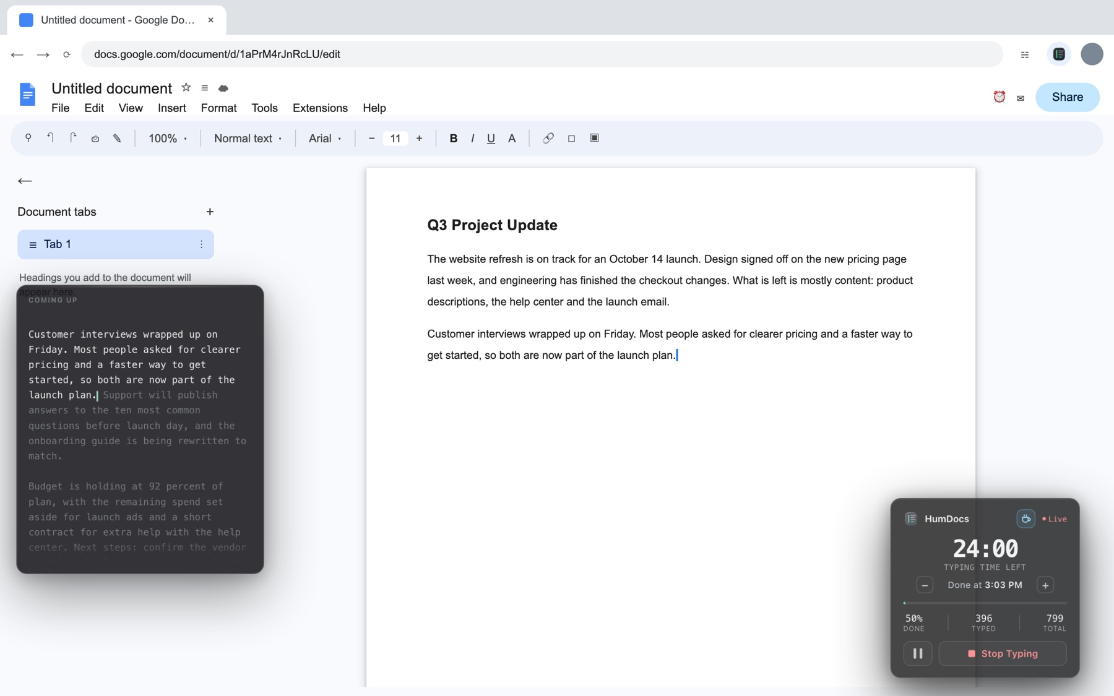Toggle italic formatting
This screenshot has width=1114, height=696.
(x=472, y=139)
